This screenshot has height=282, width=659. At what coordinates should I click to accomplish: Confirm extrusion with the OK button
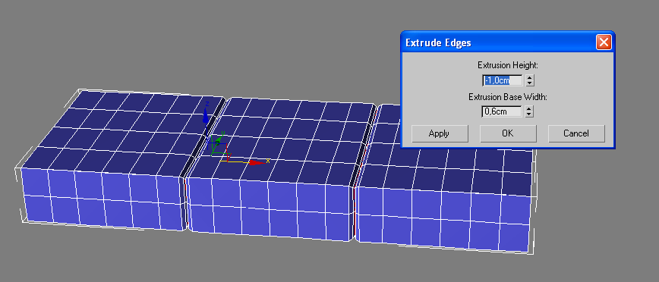coord(508,133)
